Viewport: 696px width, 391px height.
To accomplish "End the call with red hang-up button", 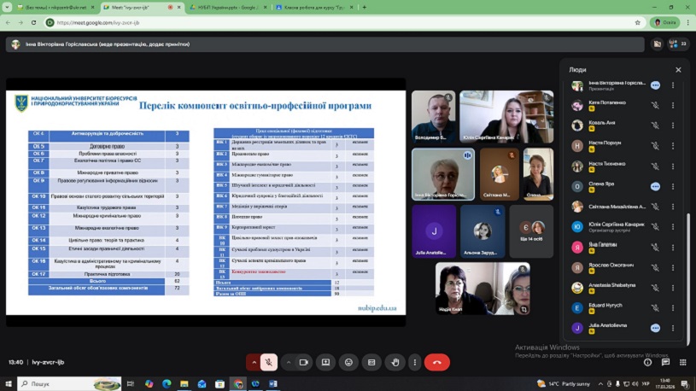I will 436,363.
